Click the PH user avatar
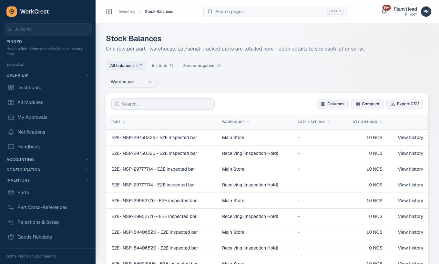The width and height of the screenshot is (439, 264). [x=426, y=12]
